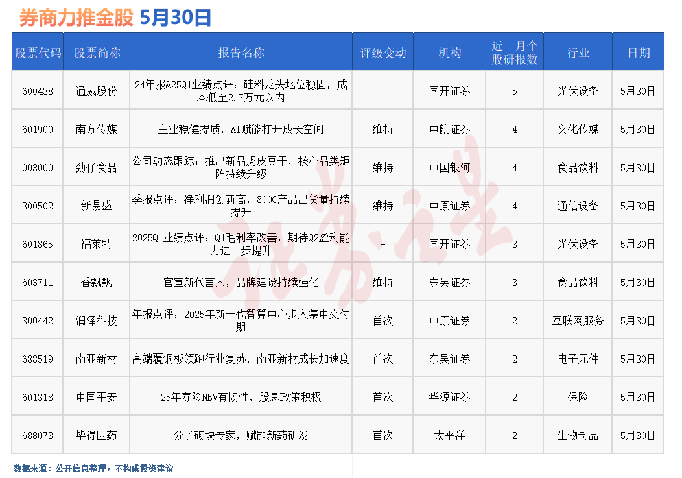This screenshot has height=478, width=682.
Task: Click report 2025Q1业绩点评 Q1毛利率改善
Action: (x=241, y=245)
